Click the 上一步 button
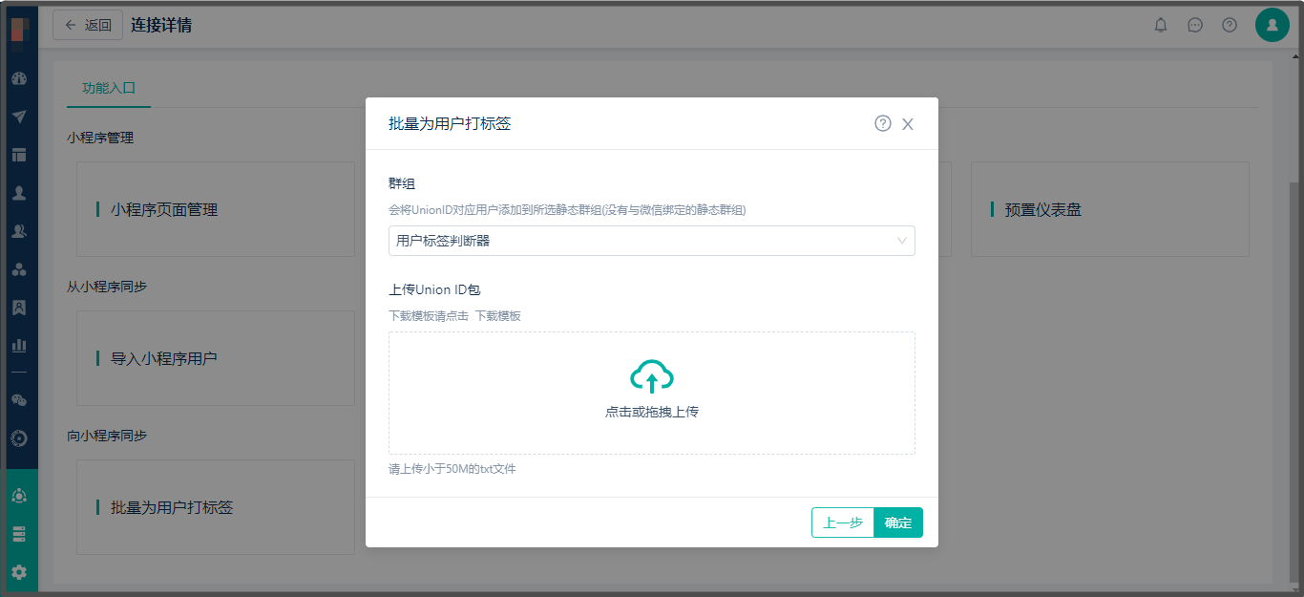The height and width of the screenshot is (597, 1304). pos(843,522)
